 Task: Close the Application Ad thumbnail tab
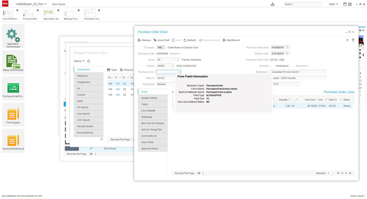click(58, 10)
